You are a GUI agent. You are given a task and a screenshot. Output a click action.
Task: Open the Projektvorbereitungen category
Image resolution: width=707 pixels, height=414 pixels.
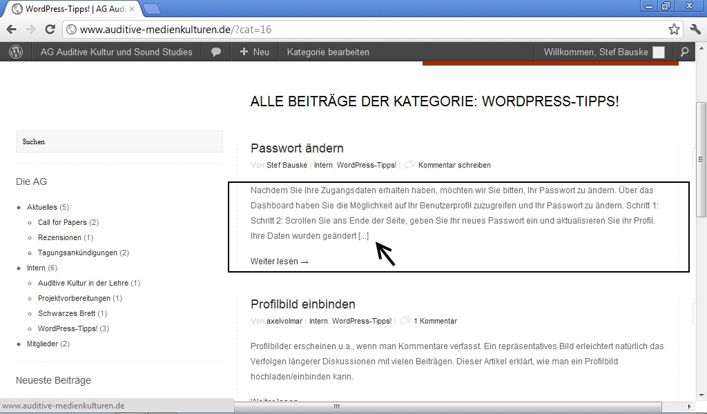74,299
